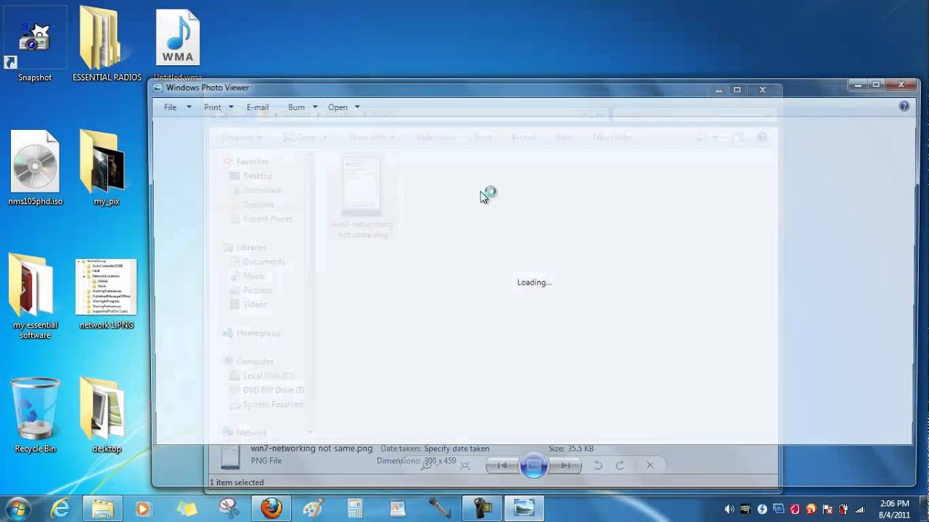Screen dimensions: 929x522
Task: Click the blue Help icon in Photo Viewer
Action: click(x=904, y=106)
